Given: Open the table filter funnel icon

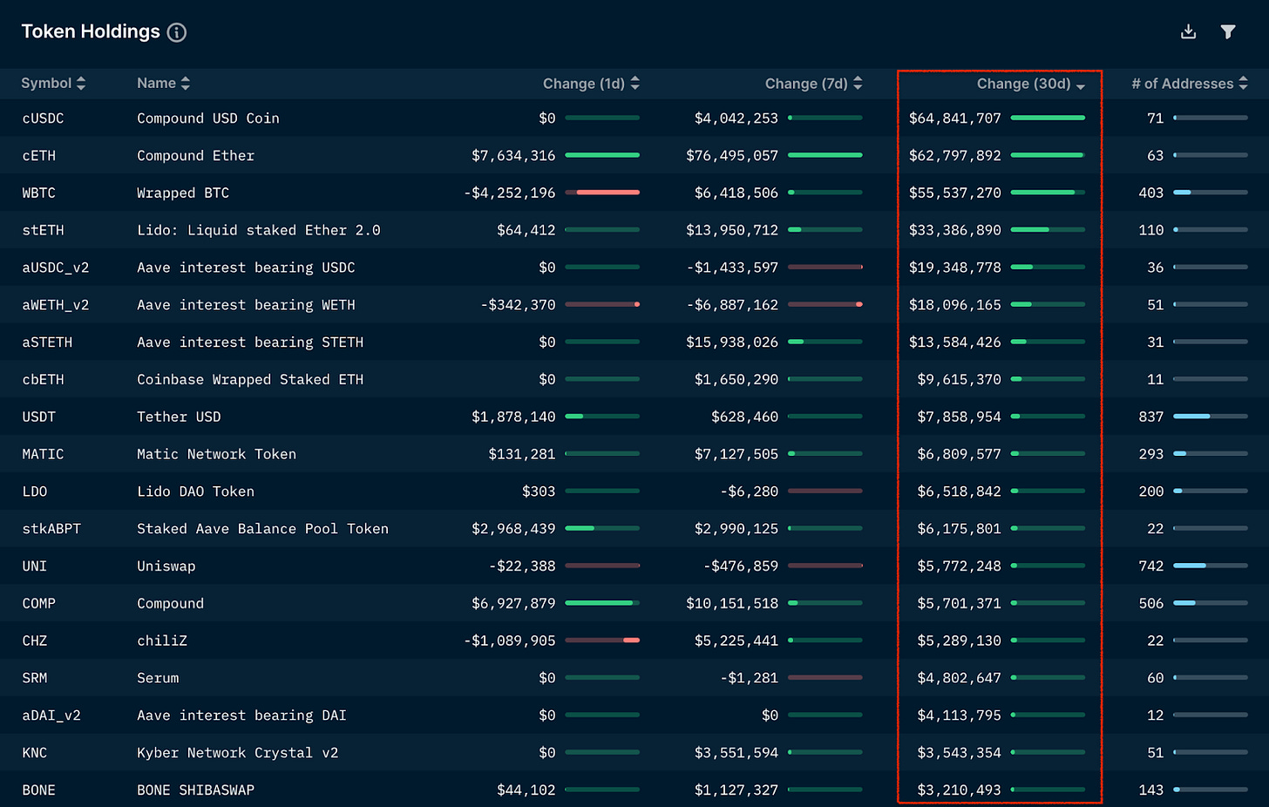Looking at the screenshot, I should [x=1228, y=32].
